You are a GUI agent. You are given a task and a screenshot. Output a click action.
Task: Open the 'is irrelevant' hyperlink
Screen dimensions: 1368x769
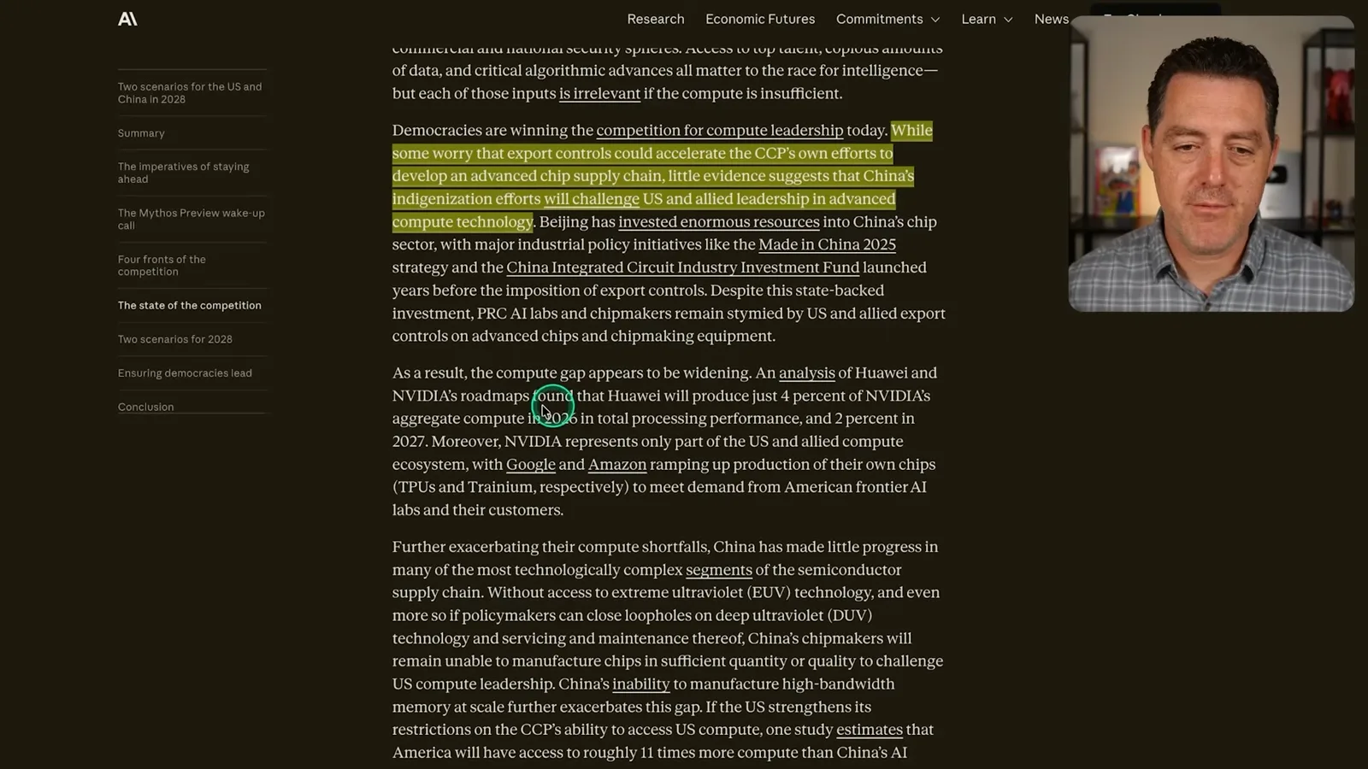tap(599, 94)
